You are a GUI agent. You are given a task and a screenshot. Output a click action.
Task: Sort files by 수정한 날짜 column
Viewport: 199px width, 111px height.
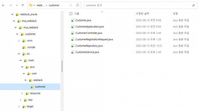(x=142, y=14)
